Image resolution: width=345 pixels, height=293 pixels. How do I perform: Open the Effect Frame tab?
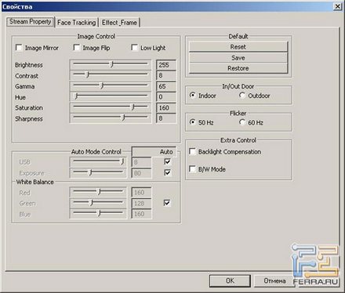[119, 23]
